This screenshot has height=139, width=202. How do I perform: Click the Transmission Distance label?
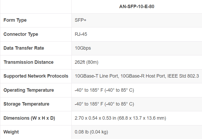(28, 62)
